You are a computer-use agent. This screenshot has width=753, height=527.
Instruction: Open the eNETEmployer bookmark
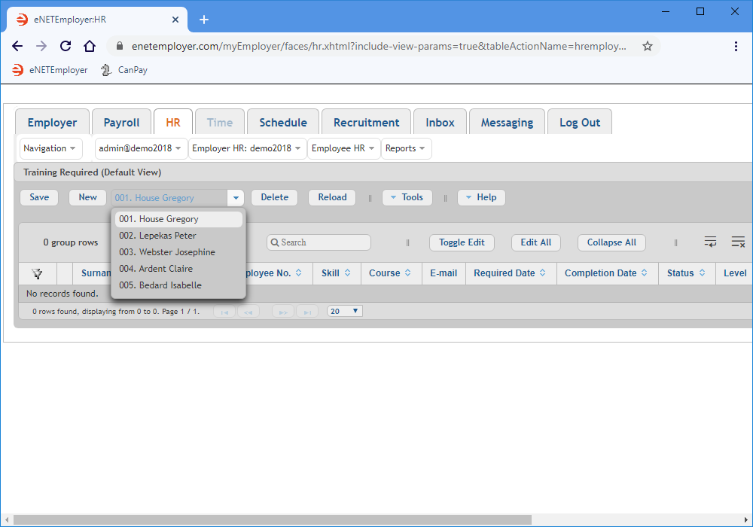tap(50, 70)
